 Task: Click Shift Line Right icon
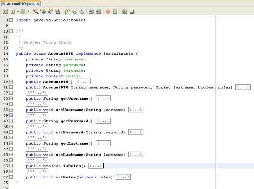click(98, 11)
